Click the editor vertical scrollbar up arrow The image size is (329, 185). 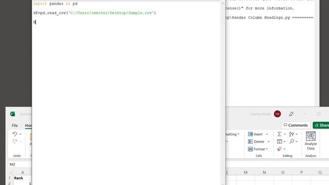point(223,3)
